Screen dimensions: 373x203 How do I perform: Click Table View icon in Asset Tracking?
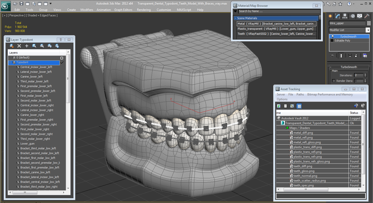pos(299,106)
